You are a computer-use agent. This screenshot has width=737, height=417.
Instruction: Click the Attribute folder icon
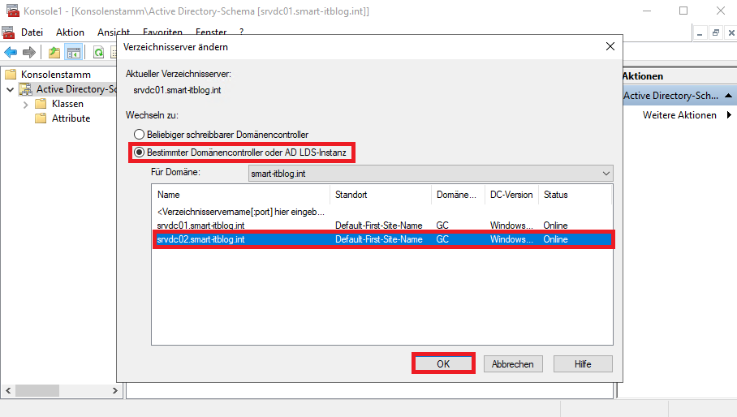[41, 118]
